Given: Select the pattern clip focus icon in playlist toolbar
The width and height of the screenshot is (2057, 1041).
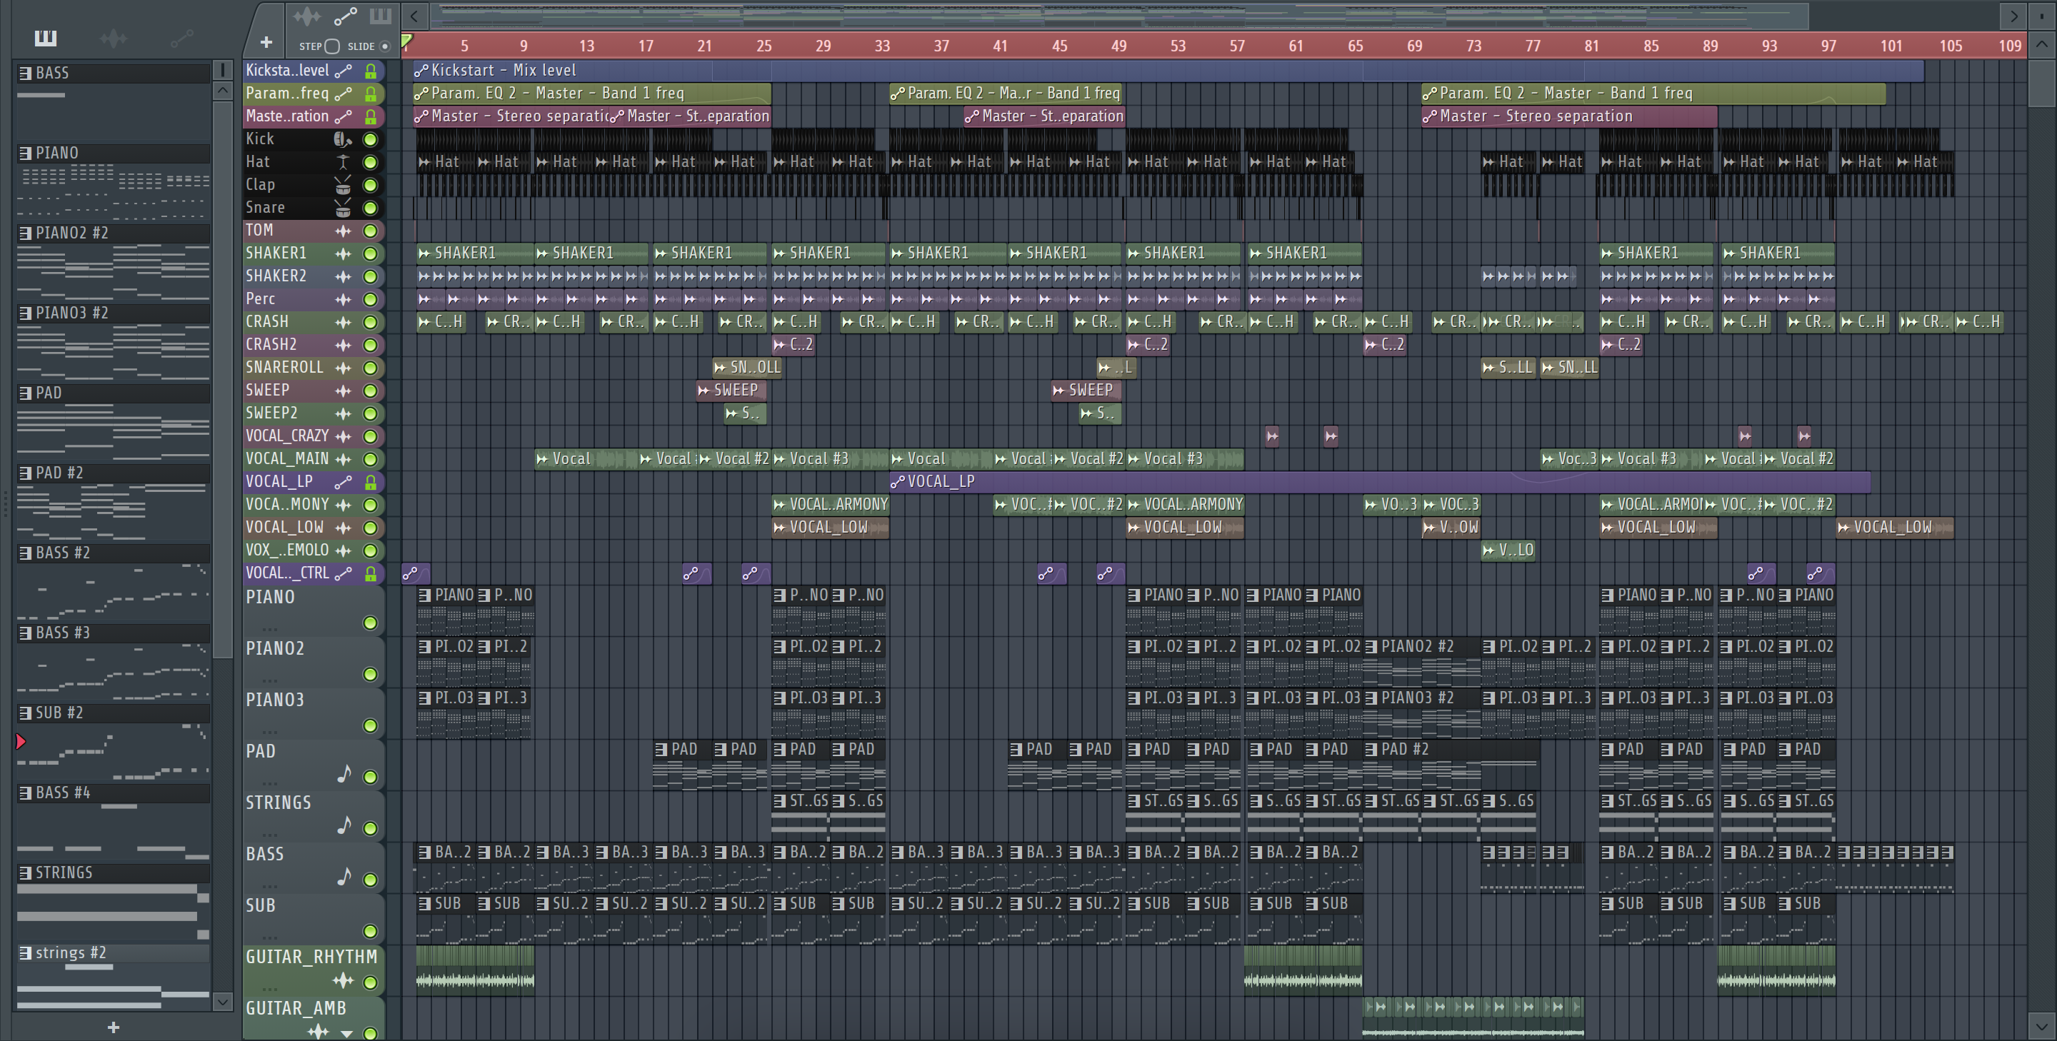Looking at the screenshot, I should click(381, 15).
